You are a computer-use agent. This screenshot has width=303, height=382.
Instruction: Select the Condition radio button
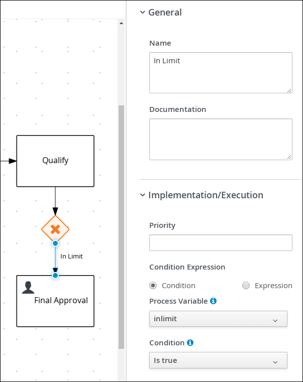tap(154, 286)
